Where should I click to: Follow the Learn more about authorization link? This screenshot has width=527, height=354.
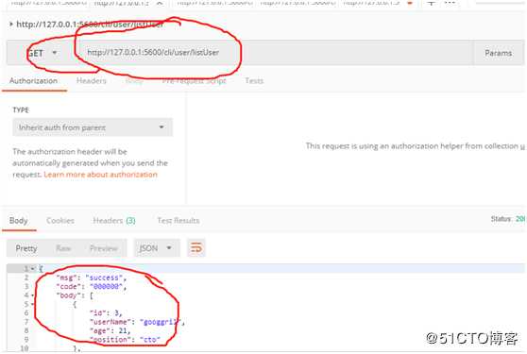pyautogui.click(x=100, y=175)
